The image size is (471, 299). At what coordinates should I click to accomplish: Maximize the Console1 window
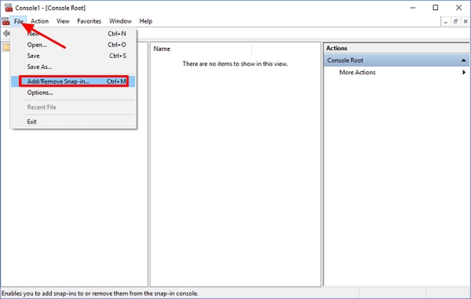[435, 8]
